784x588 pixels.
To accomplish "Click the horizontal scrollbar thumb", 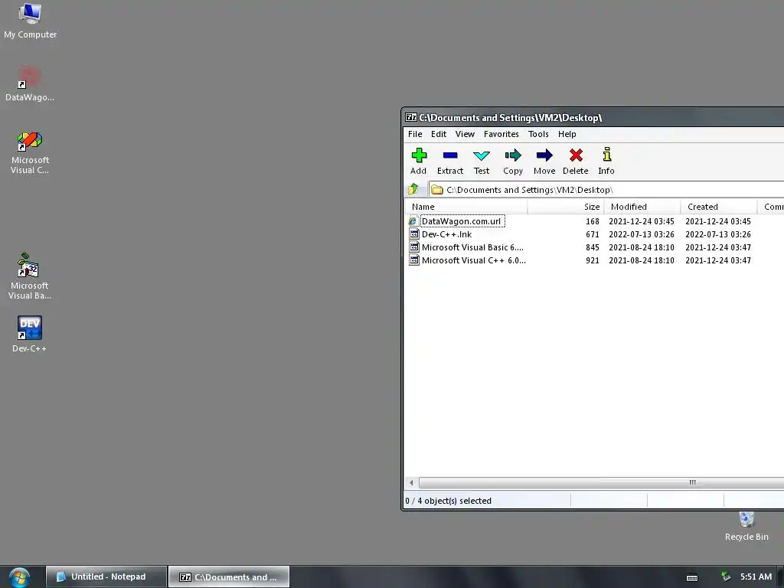I will tap(602, 482).
